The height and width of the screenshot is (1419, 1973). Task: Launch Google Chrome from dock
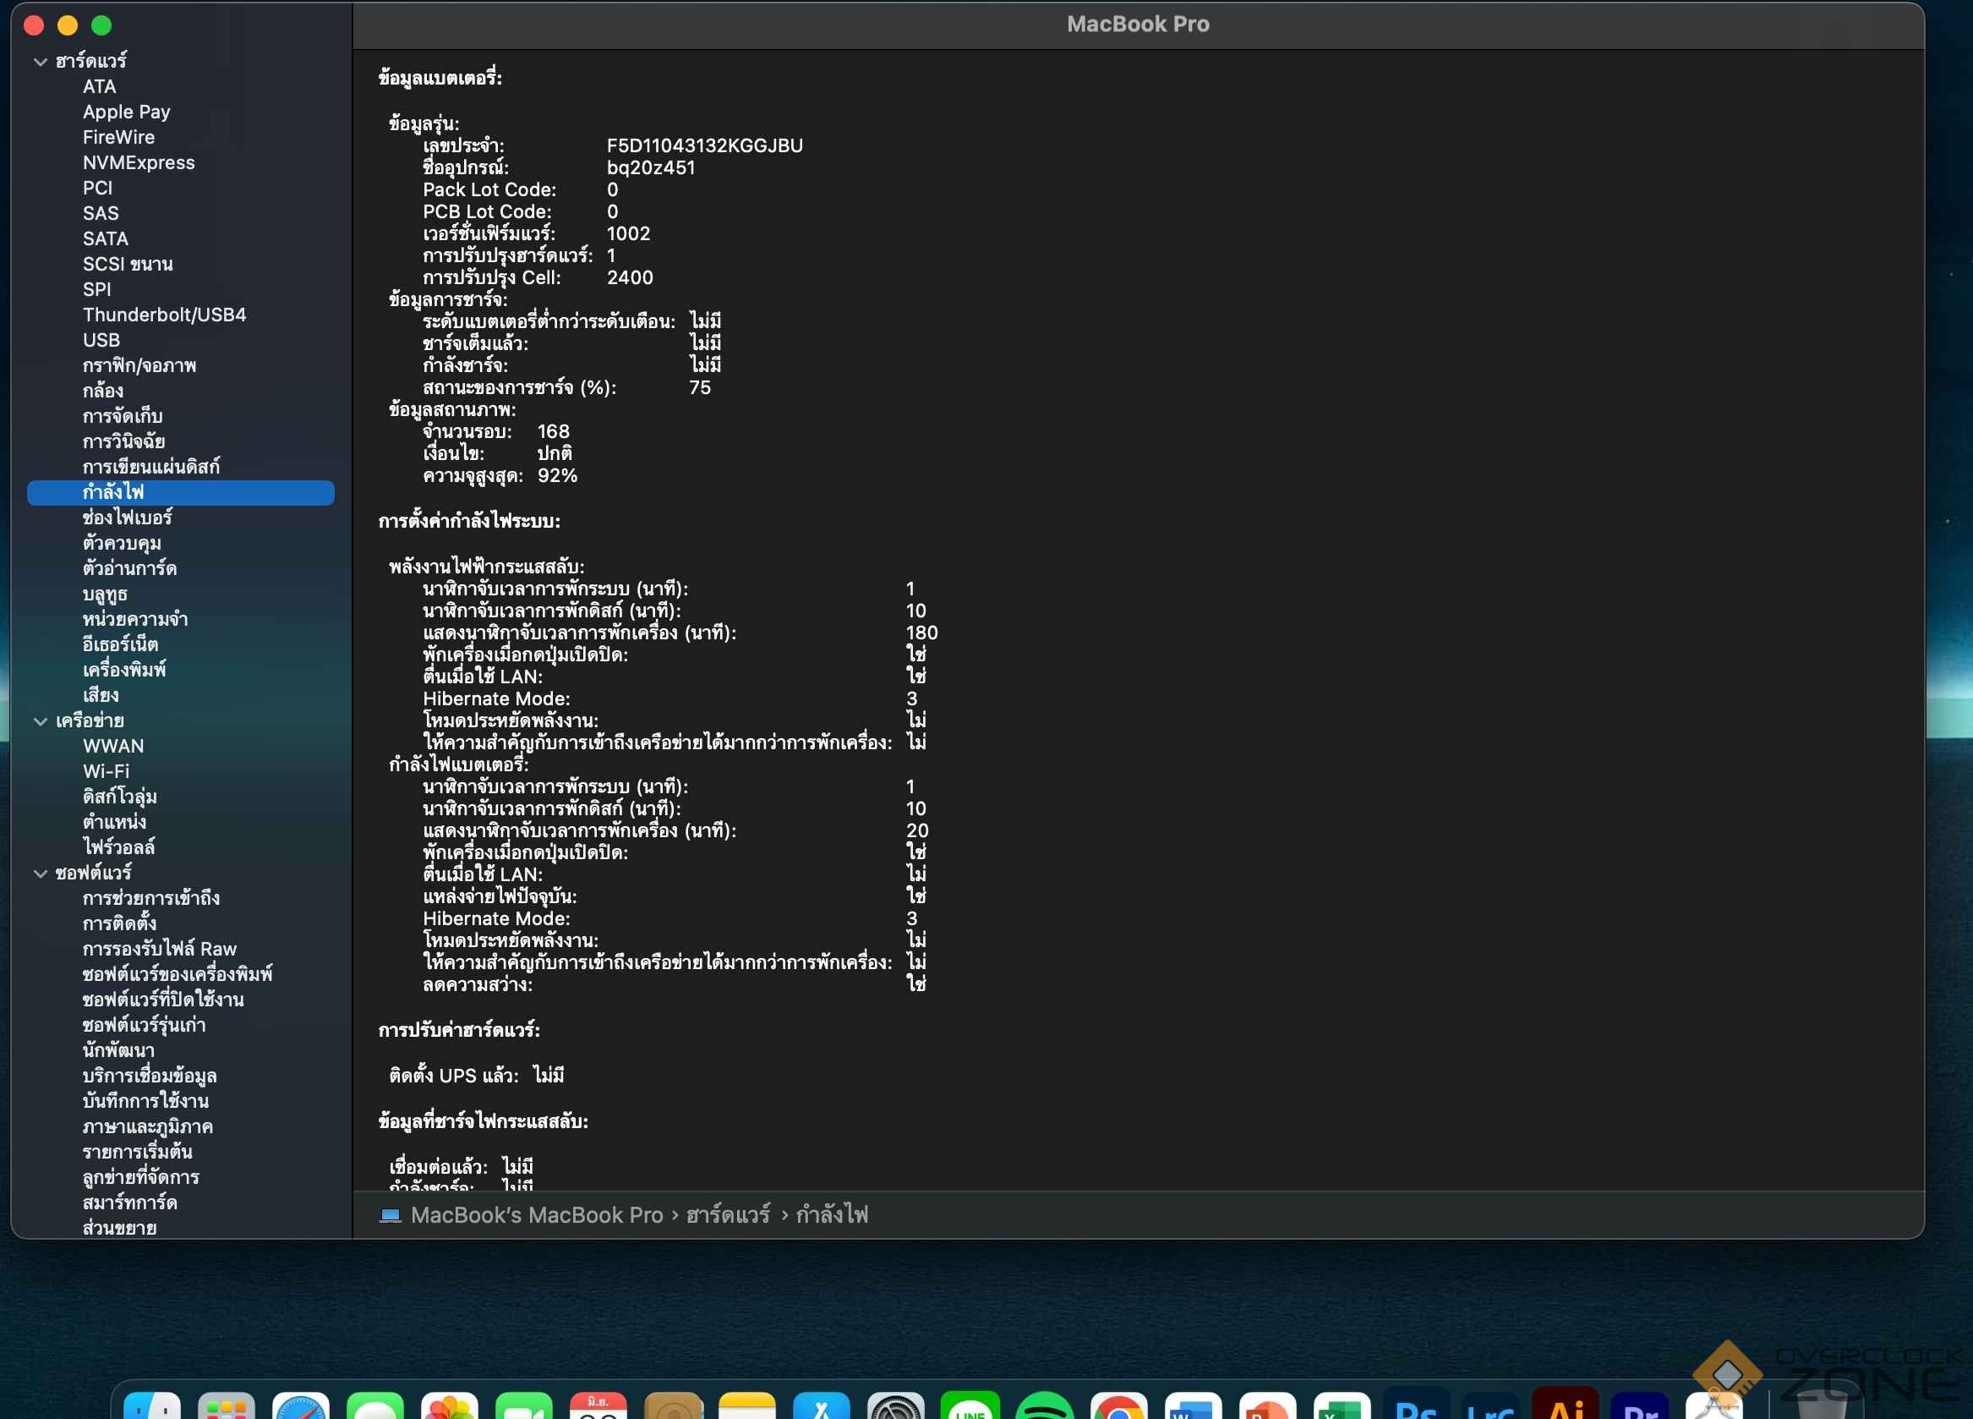[x=1118, y=1407]
